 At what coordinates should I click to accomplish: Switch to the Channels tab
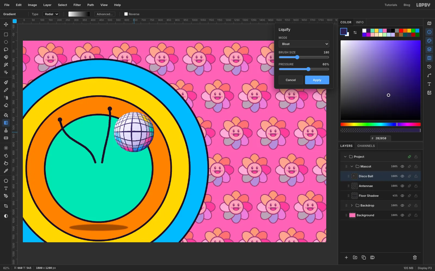click(366, 146)
